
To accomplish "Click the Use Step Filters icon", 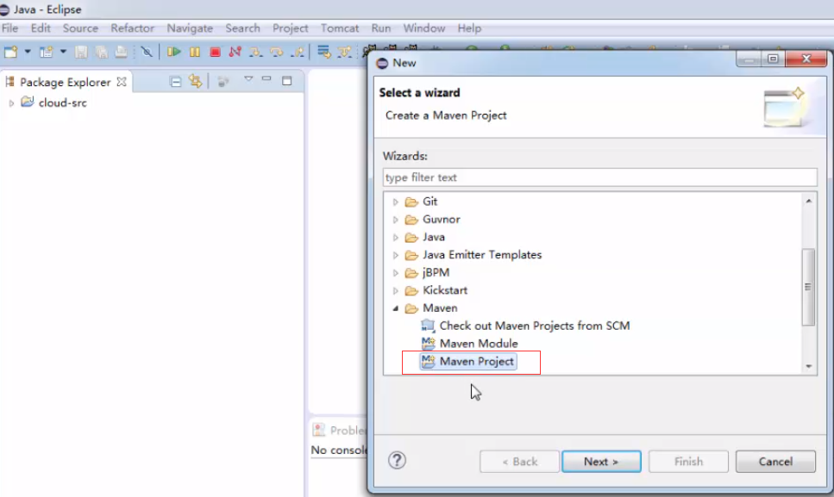I will point(345,52).
